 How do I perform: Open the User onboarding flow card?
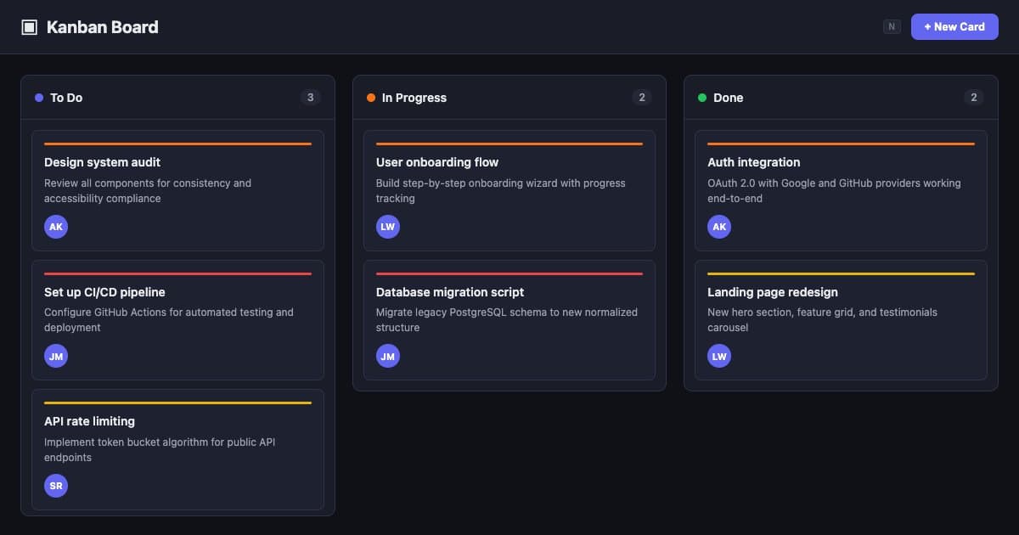coord(509,190)
